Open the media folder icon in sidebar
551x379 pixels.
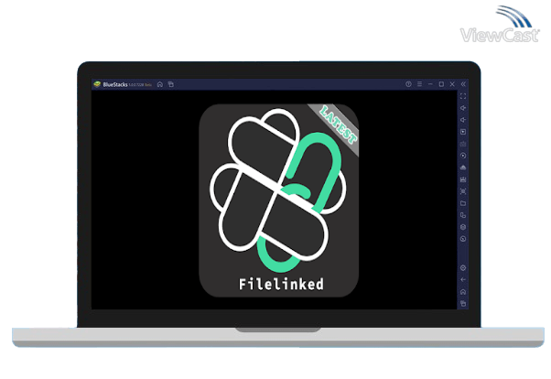pyautogui.click(x=463, y=203)
